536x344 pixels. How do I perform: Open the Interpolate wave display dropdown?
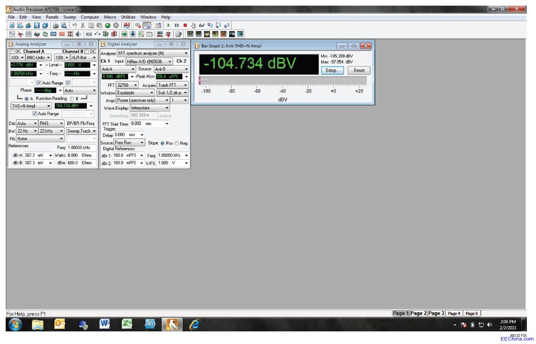coord(150,108)
